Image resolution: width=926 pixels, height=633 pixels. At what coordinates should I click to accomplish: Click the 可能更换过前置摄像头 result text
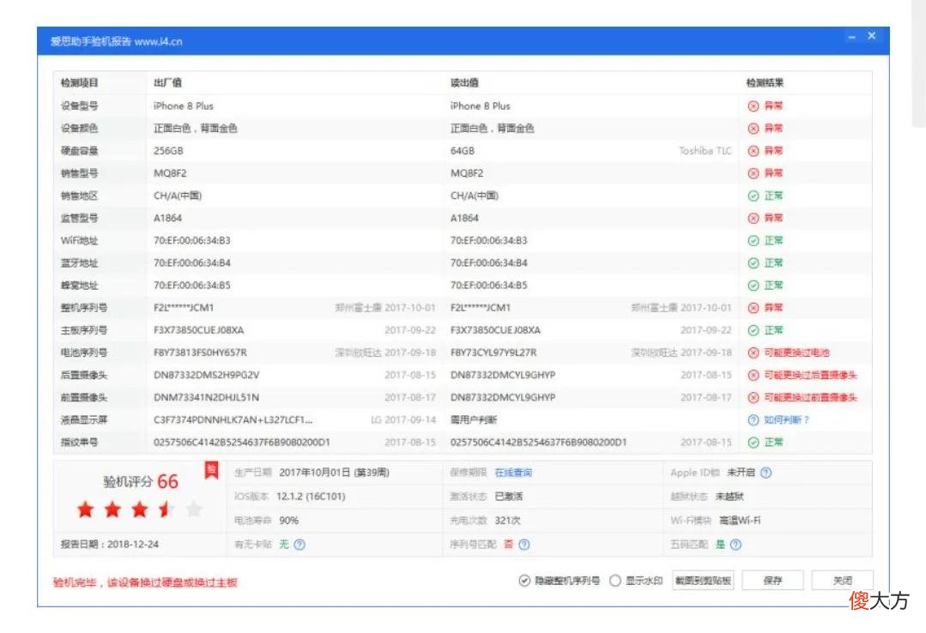(x=810, y=398)
